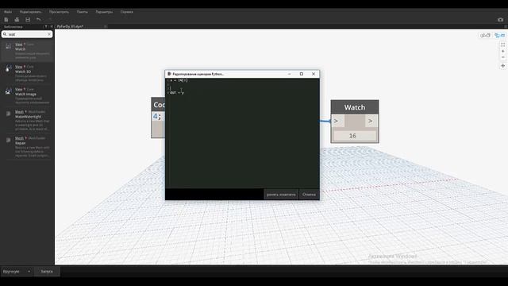Click the Watch Image search result icon
508x286 pixels.
coord(8,91)
